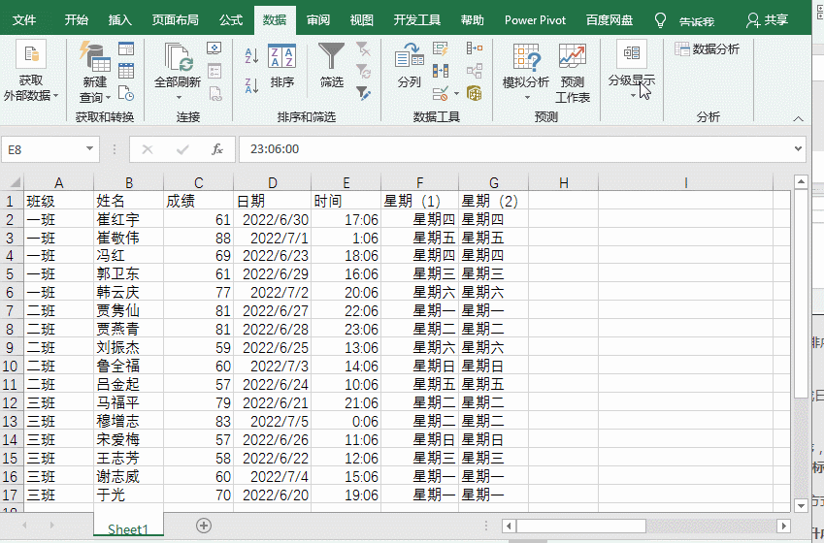The height and width of the screenshot is (543, 824).
Task: Click Relationships icon in 数据工具
Action: pos(475,71)
